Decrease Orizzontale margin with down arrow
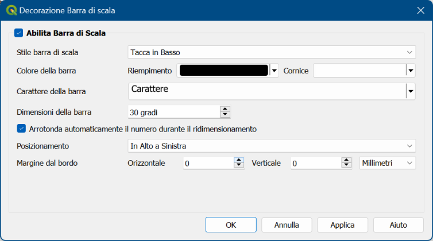 point(239,166)
